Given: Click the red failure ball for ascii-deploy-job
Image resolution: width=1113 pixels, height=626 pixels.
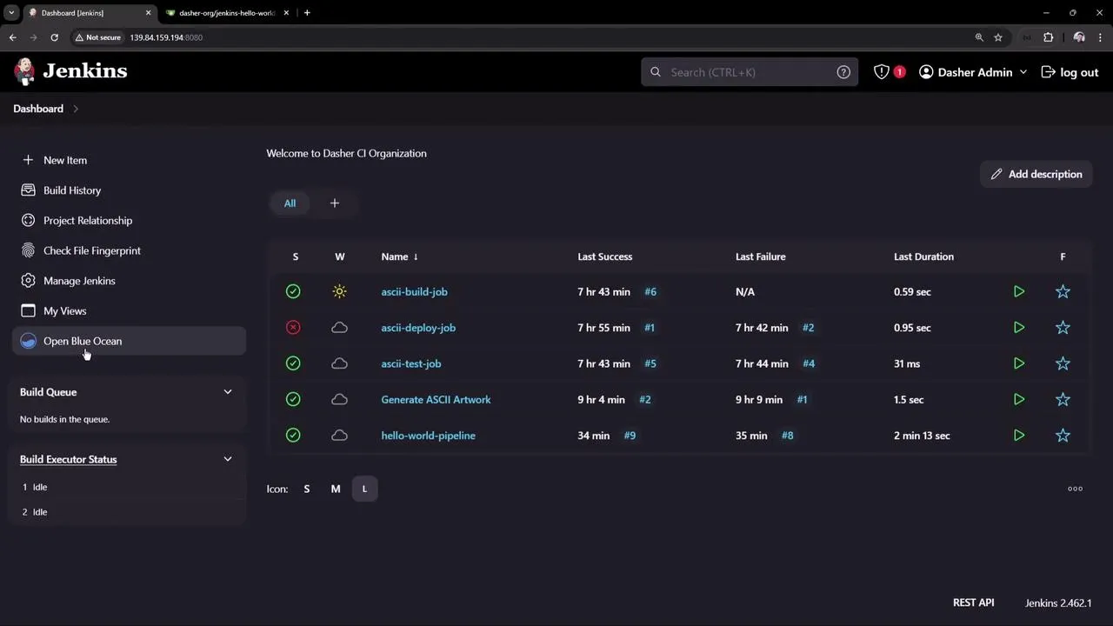Looking at the screenshot, I should [293, 328].
